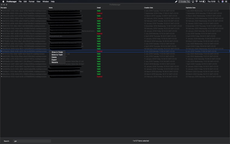This screenshot has width=230, height=144.
Task: Open the View menu
Action: [x=39, y=1]
